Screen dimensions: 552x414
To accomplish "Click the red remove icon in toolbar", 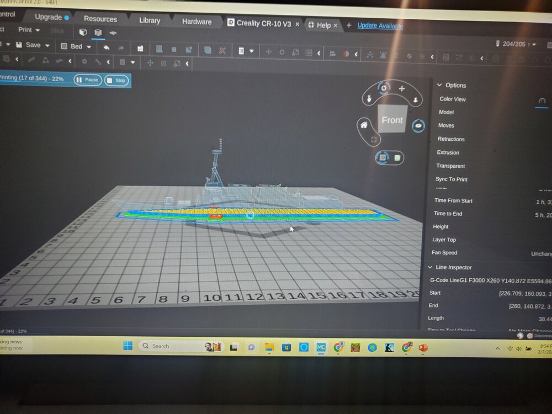I will click(x=222, y=50).
